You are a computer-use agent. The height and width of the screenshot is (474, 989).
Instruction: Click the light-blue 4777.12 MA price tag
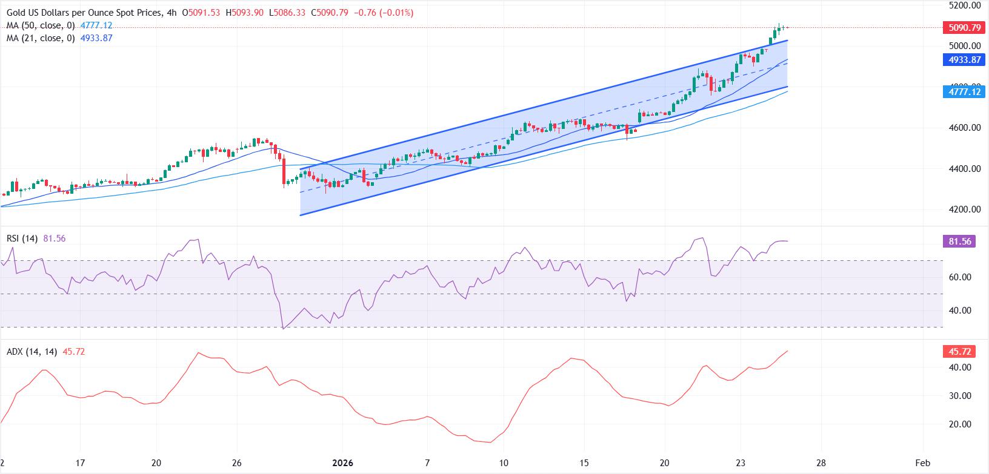pyautogui.click(x=964, y=91)
